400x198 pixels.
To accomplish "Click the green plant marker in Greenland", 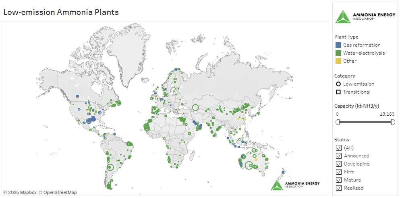I will [121, 76].
